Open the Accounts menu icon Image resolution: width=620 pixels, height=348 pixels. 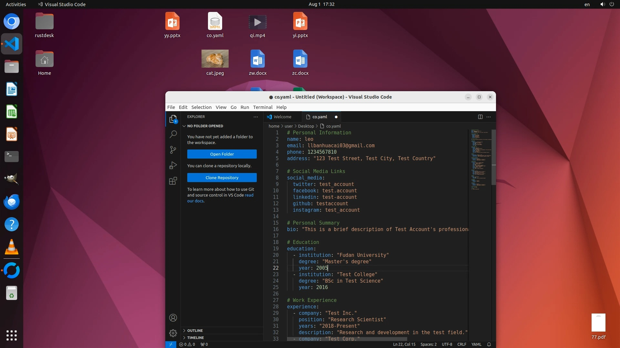(x=173, y=318)
